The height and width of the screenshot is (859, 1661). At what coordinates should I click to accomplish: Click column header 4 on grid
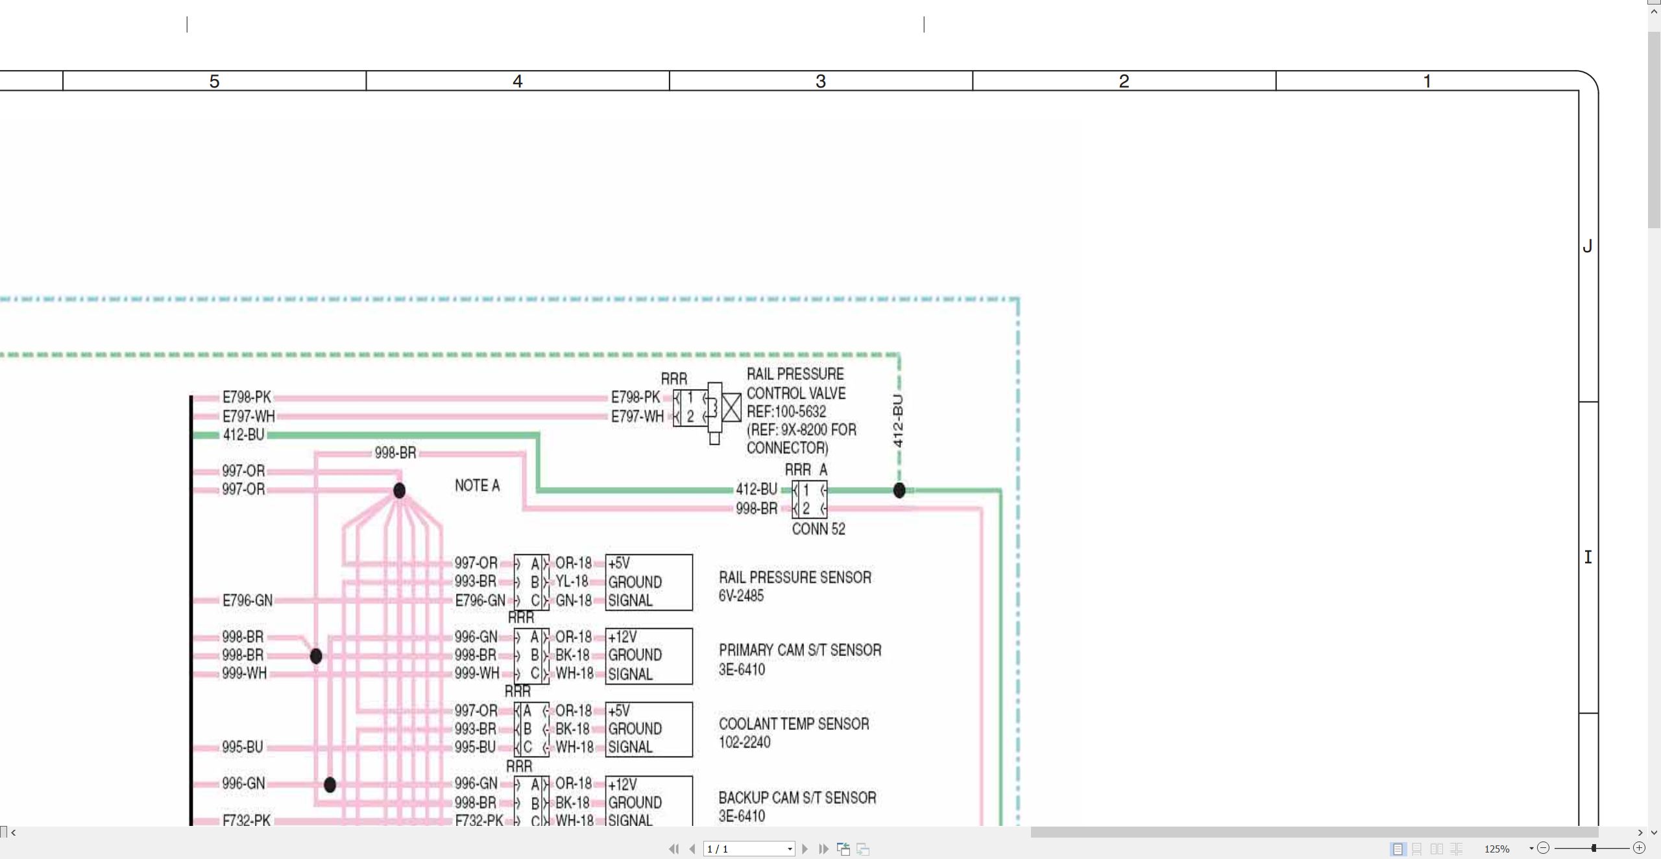[x=517, y=81]
